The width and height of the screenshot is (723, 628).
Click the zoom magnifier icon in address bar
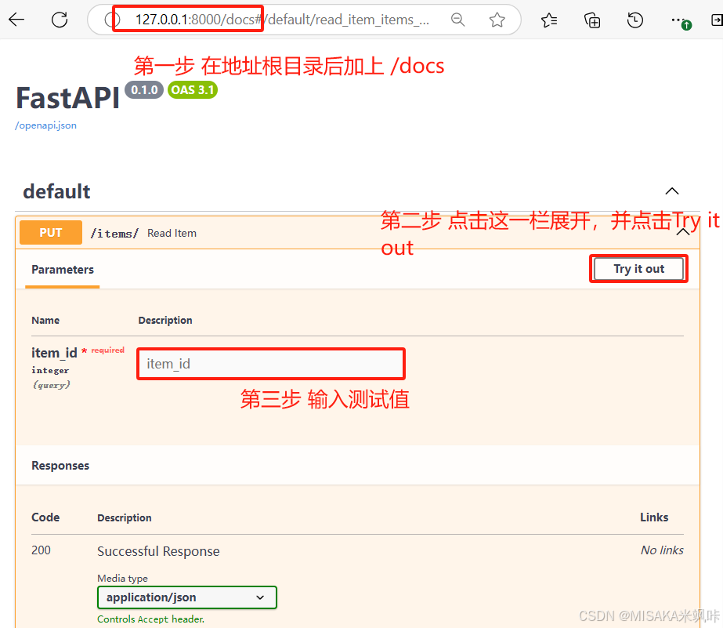(458, 20)
